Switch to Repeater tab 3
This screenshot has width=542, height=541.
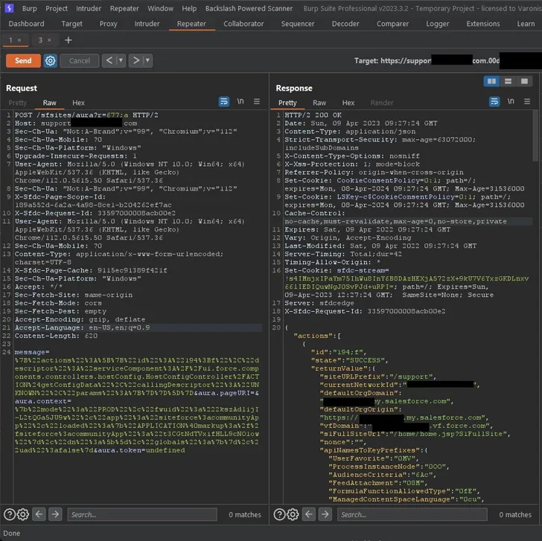coord(40,40)
